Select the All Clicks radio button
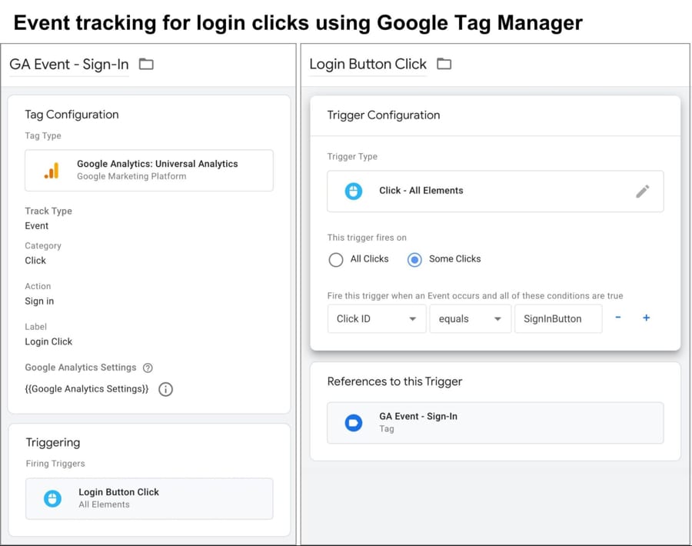The width and height of the screenshot is (692, 546). pyautogui.click(x=335, y=259)
